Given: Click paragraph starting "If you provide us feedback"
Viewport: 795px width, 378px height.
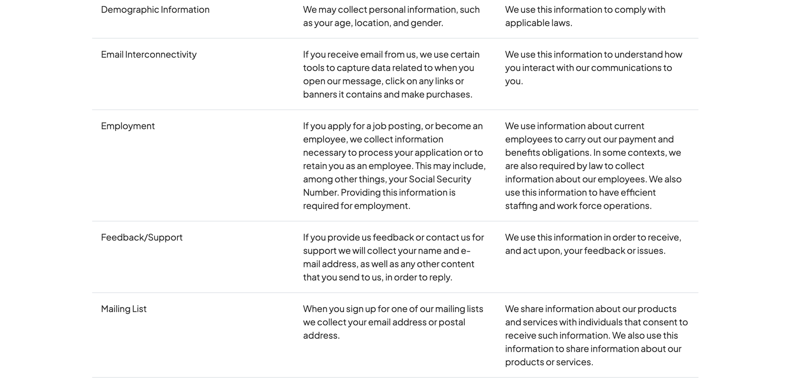Looking at the screenshot, I should tap(393, 257).
